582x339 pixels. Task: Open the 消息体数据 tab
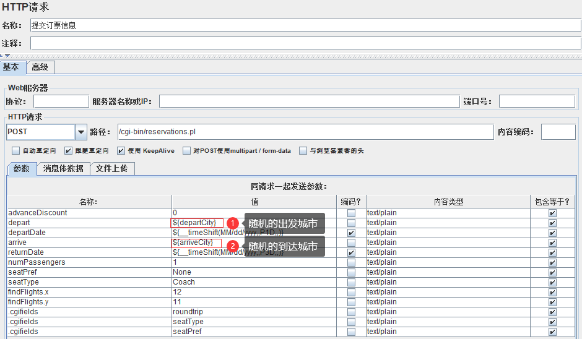pos(63,168)
